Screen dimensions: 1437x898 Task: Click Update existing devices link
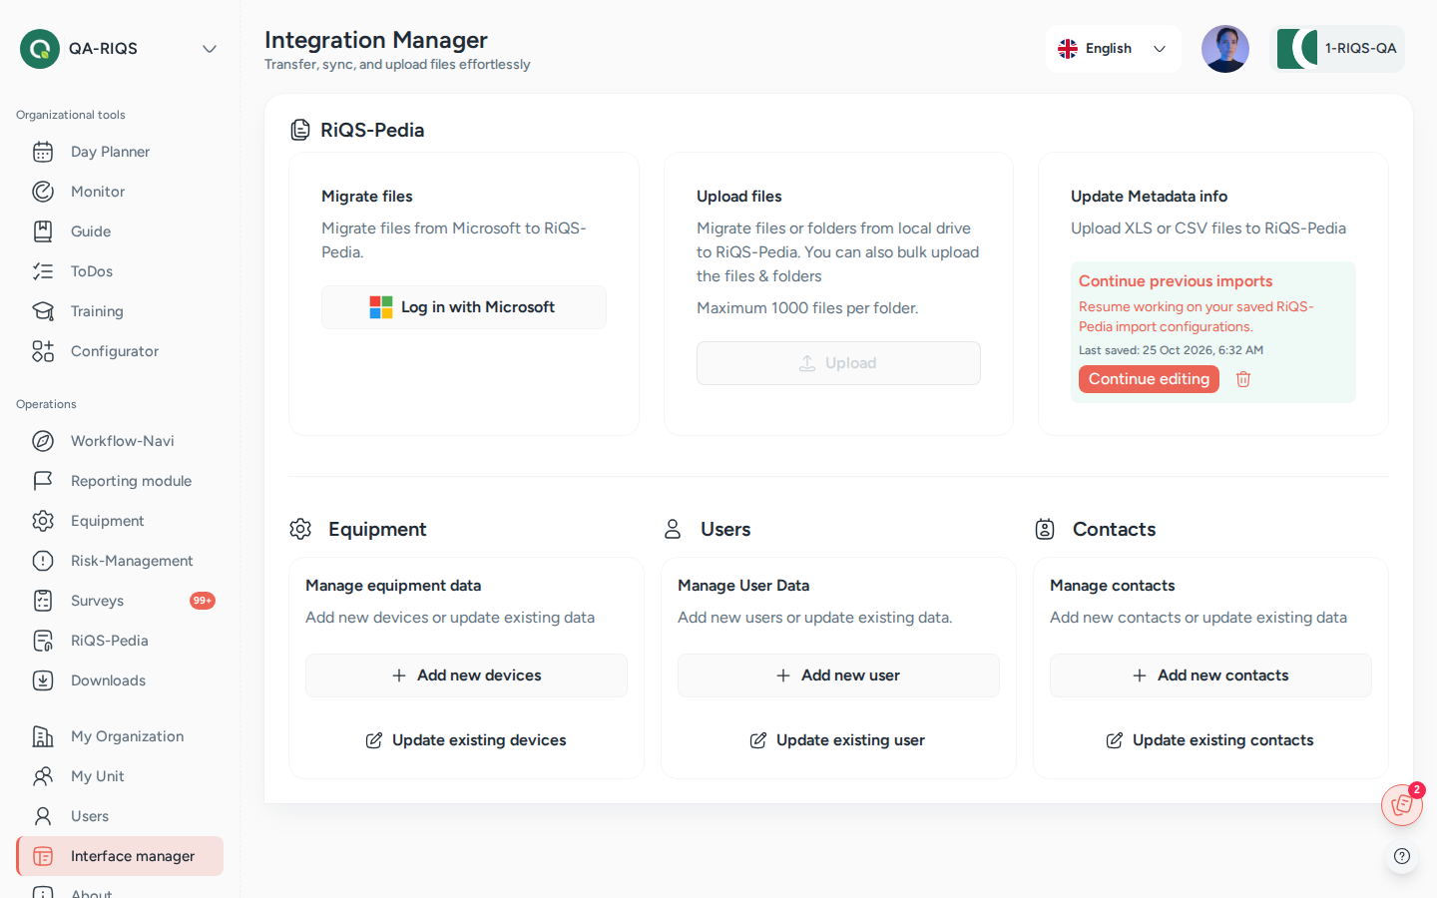point(466,740)
